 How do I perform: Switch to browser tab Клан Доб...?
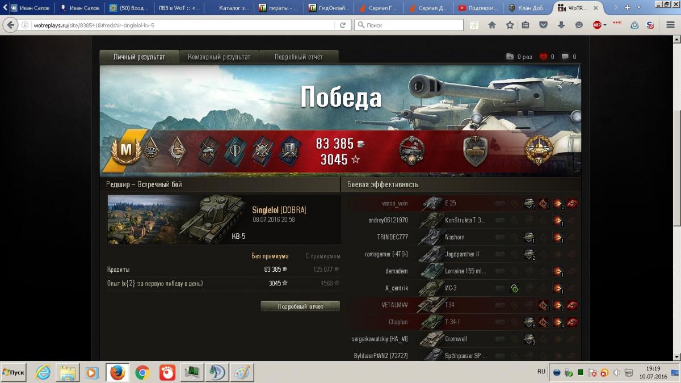click(528, 8)
